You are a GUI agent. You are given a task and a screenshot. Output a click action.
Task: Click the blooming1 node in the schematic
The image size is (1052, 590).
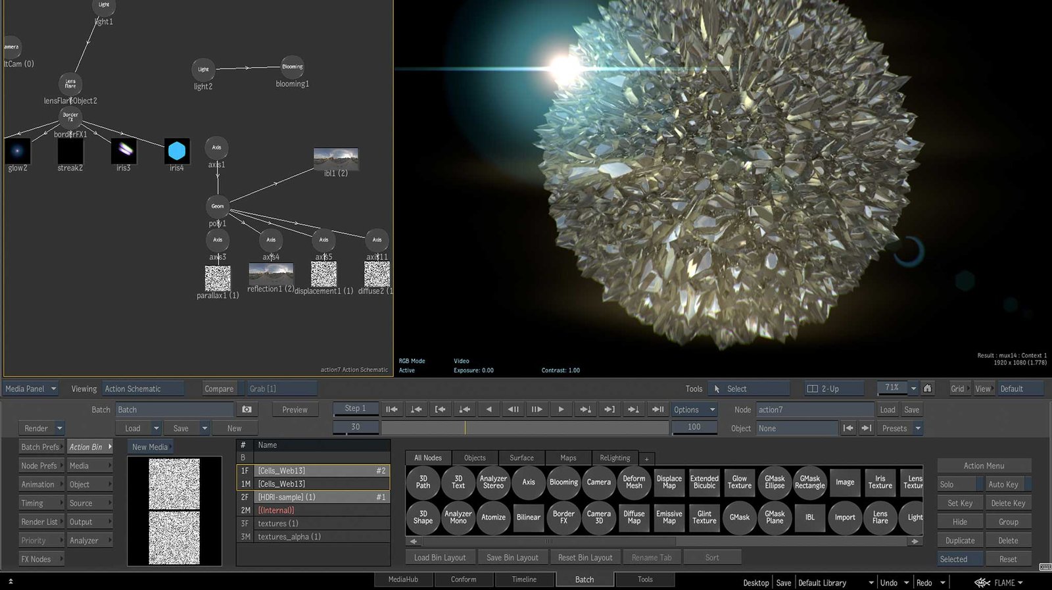point(292,67)
